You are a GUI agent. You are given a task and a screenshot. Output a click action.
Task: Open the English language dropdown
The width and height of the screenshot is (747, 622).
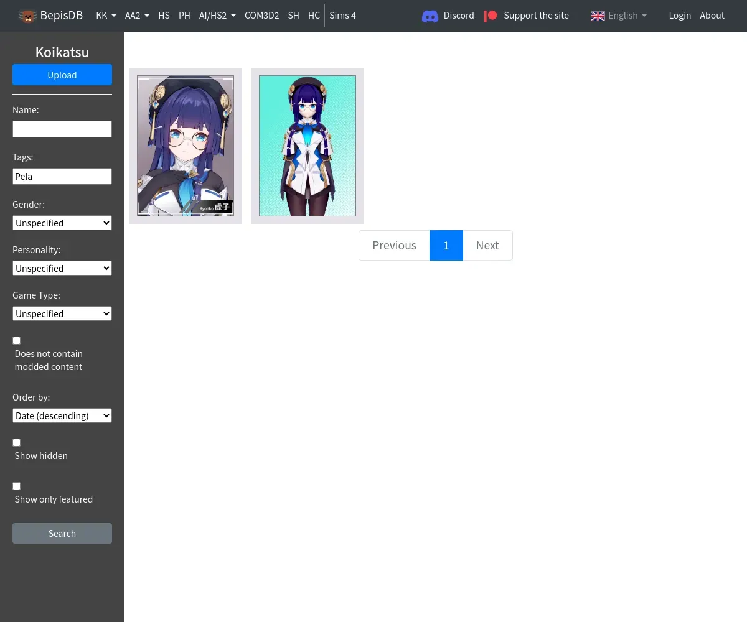(x=618, y=16)
